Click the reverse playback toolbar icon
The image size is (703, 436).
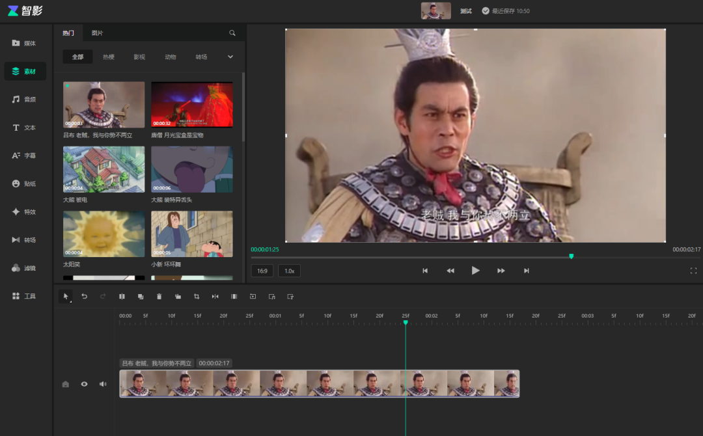pyautogui.click(x=253, y=296)
